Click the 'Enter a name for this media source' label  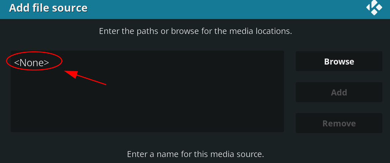[195, 154]
